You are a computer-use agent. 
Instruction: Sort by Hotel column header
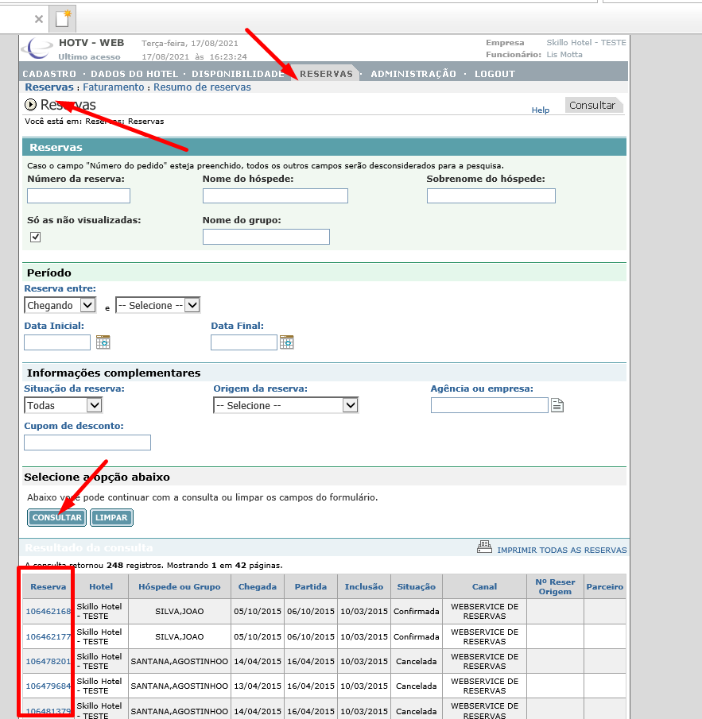tap(101, 586)
